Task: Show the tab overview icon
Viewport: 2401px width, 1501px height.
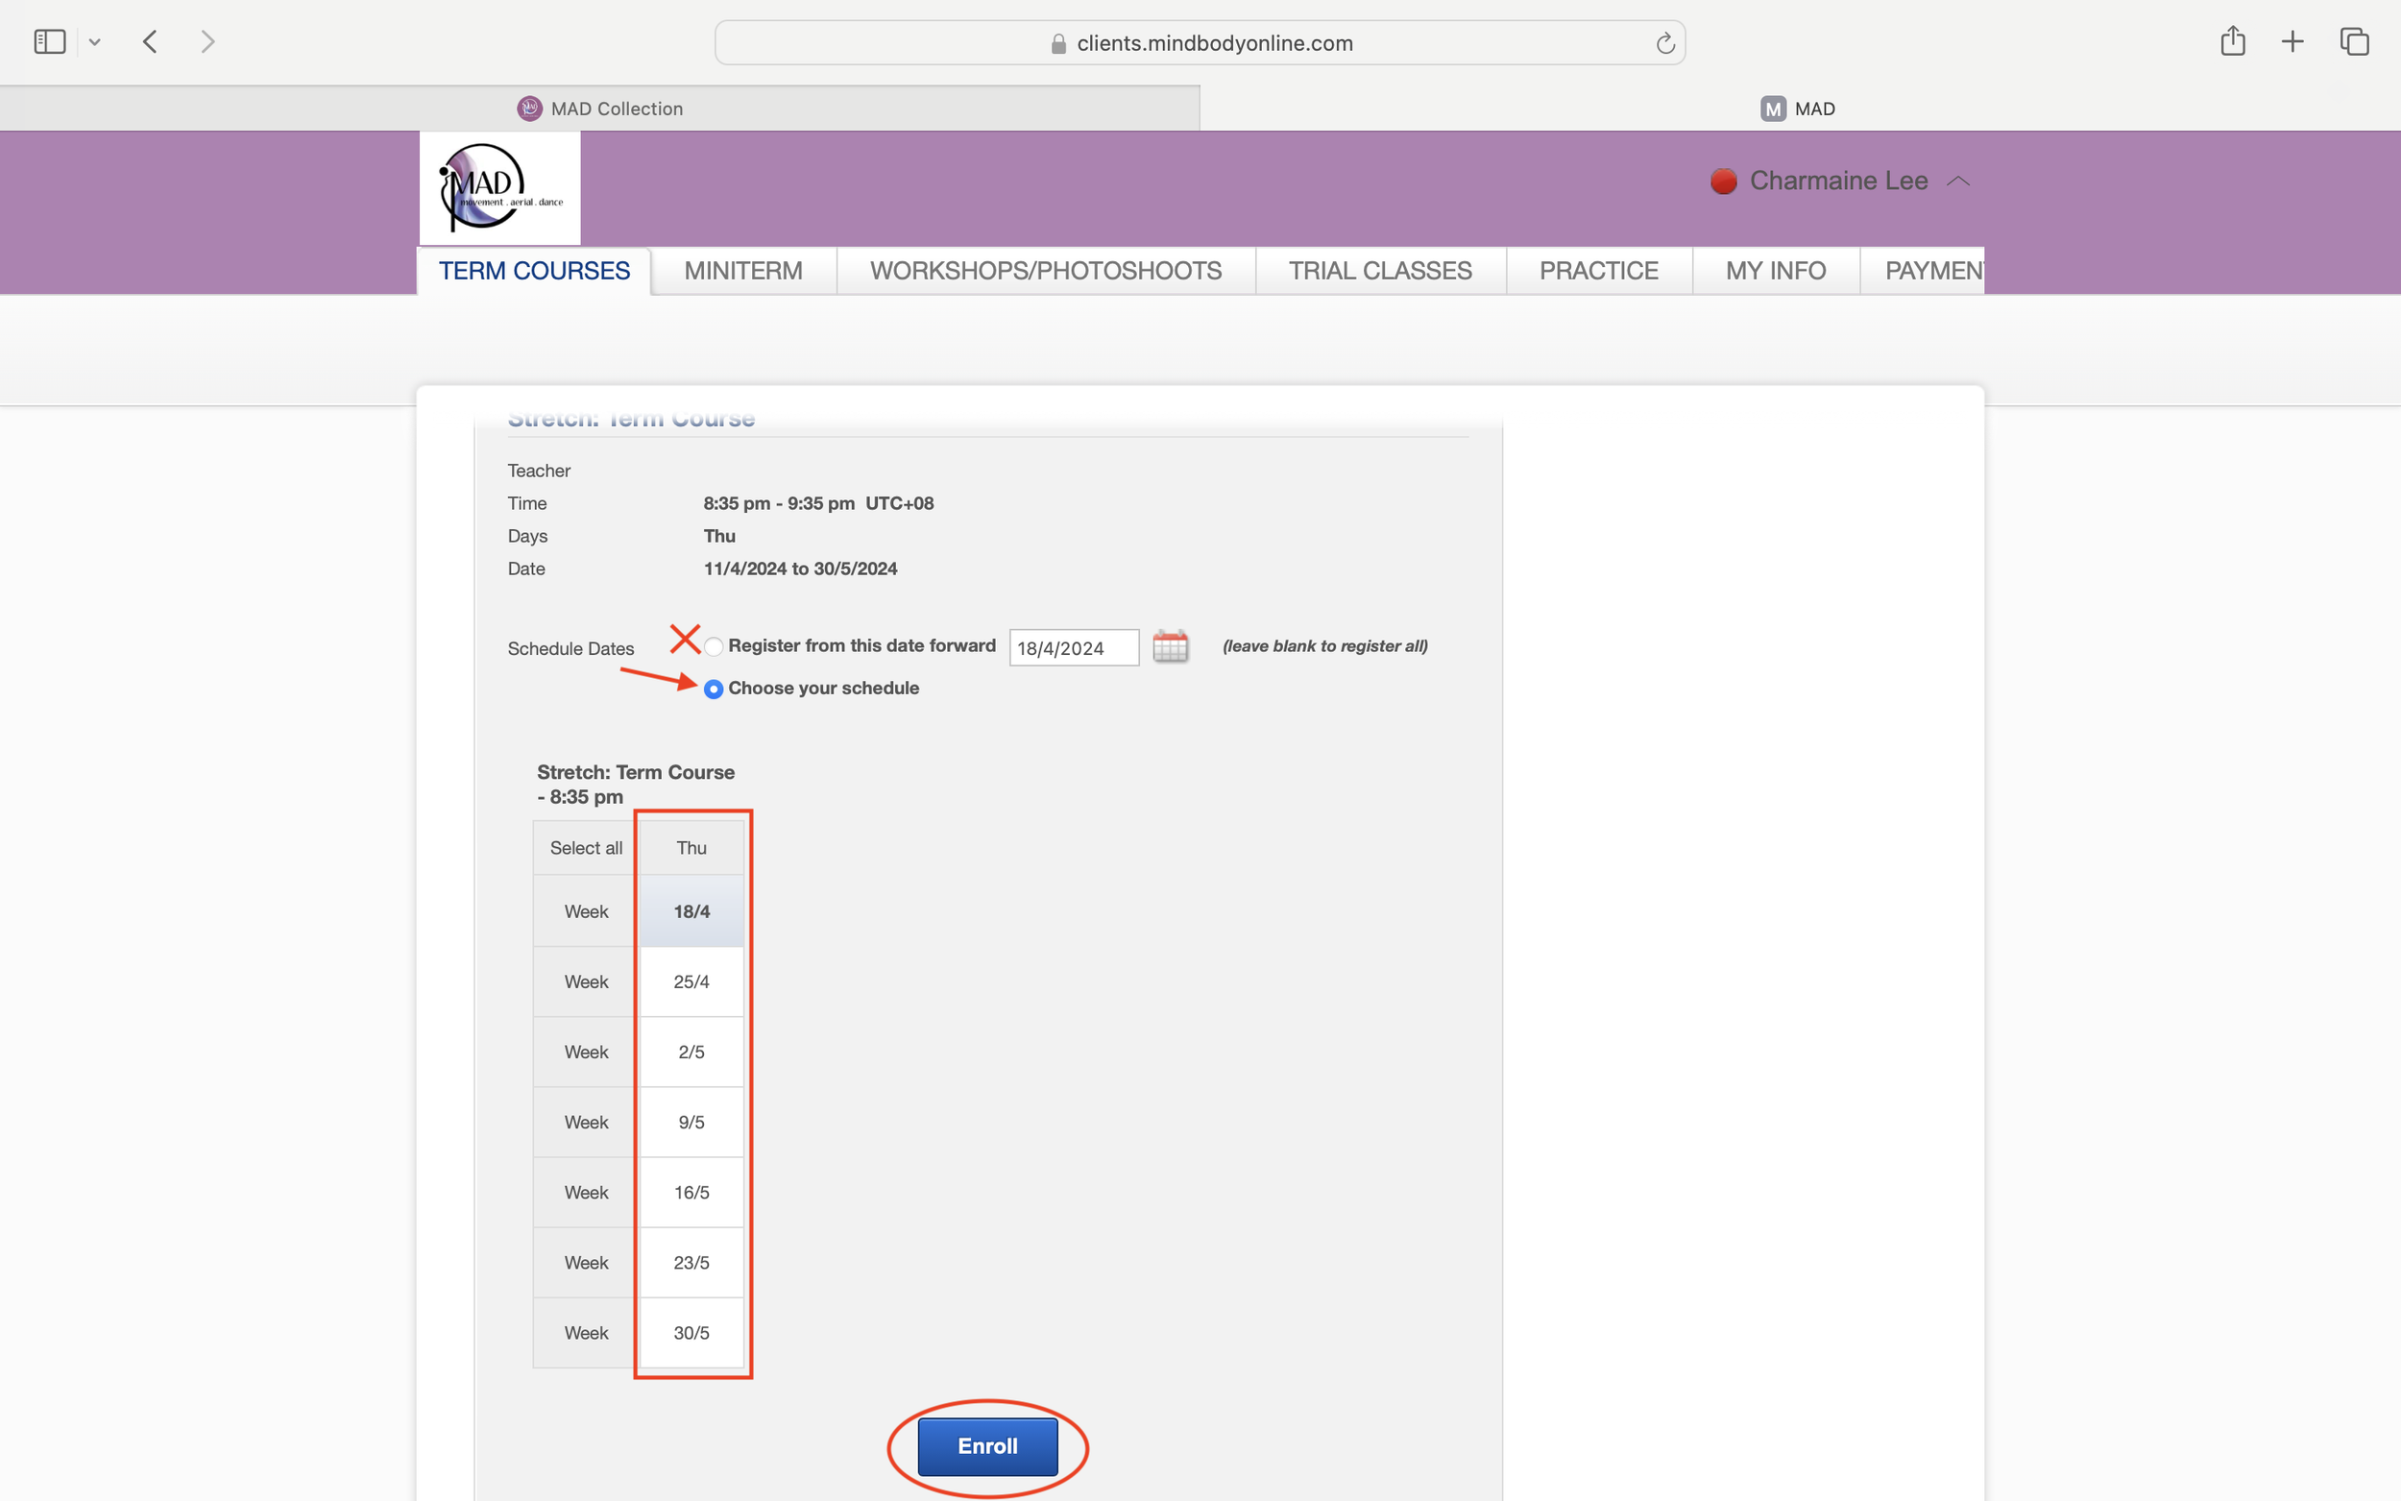Action: click(2353, 41)
